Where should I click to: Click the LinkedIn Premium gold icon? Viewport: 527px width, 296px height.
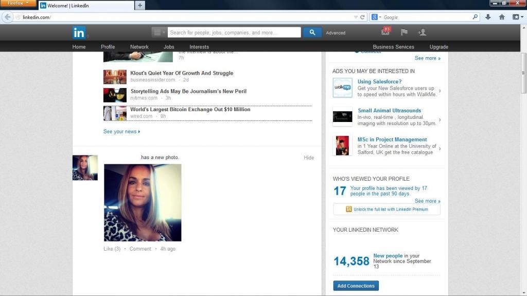348,209
